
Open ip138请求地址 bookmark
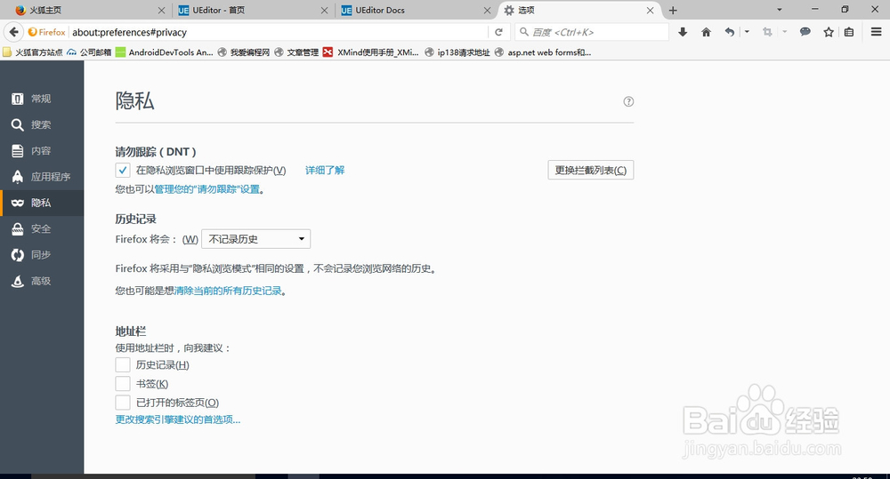point(457,52)
